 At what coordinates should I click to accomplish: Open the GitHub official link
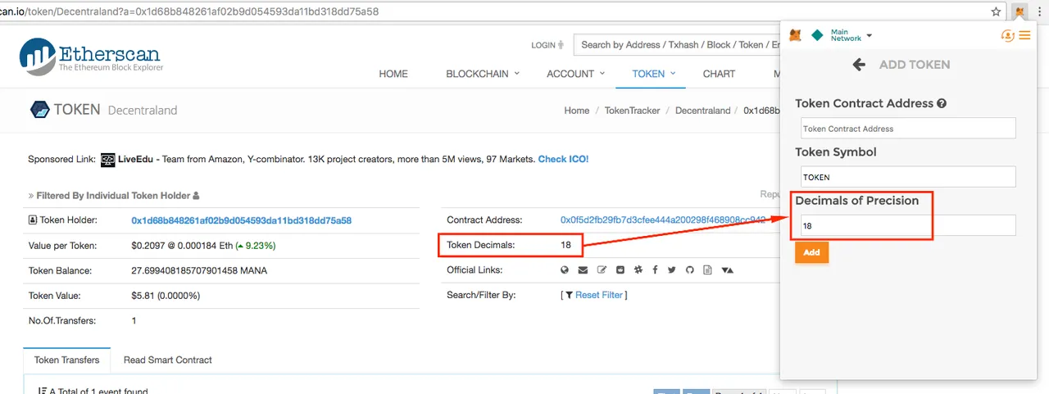coord(690,269)
